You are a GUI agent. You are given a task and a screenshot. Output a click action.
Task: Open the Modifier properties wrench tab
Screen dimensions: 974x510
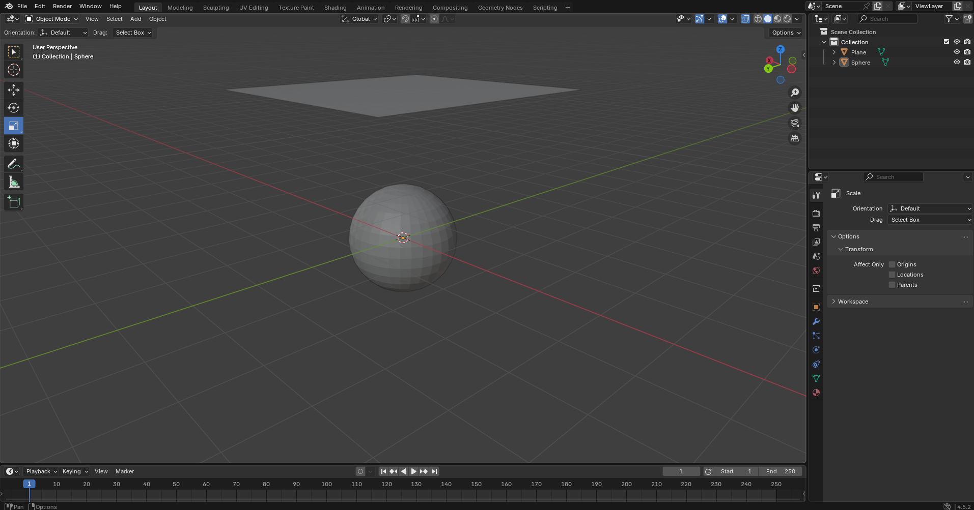(816, 321)
